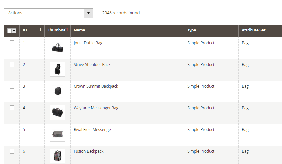
Task: Click the Joust Duffle Bag name
Action: (88, 43)
